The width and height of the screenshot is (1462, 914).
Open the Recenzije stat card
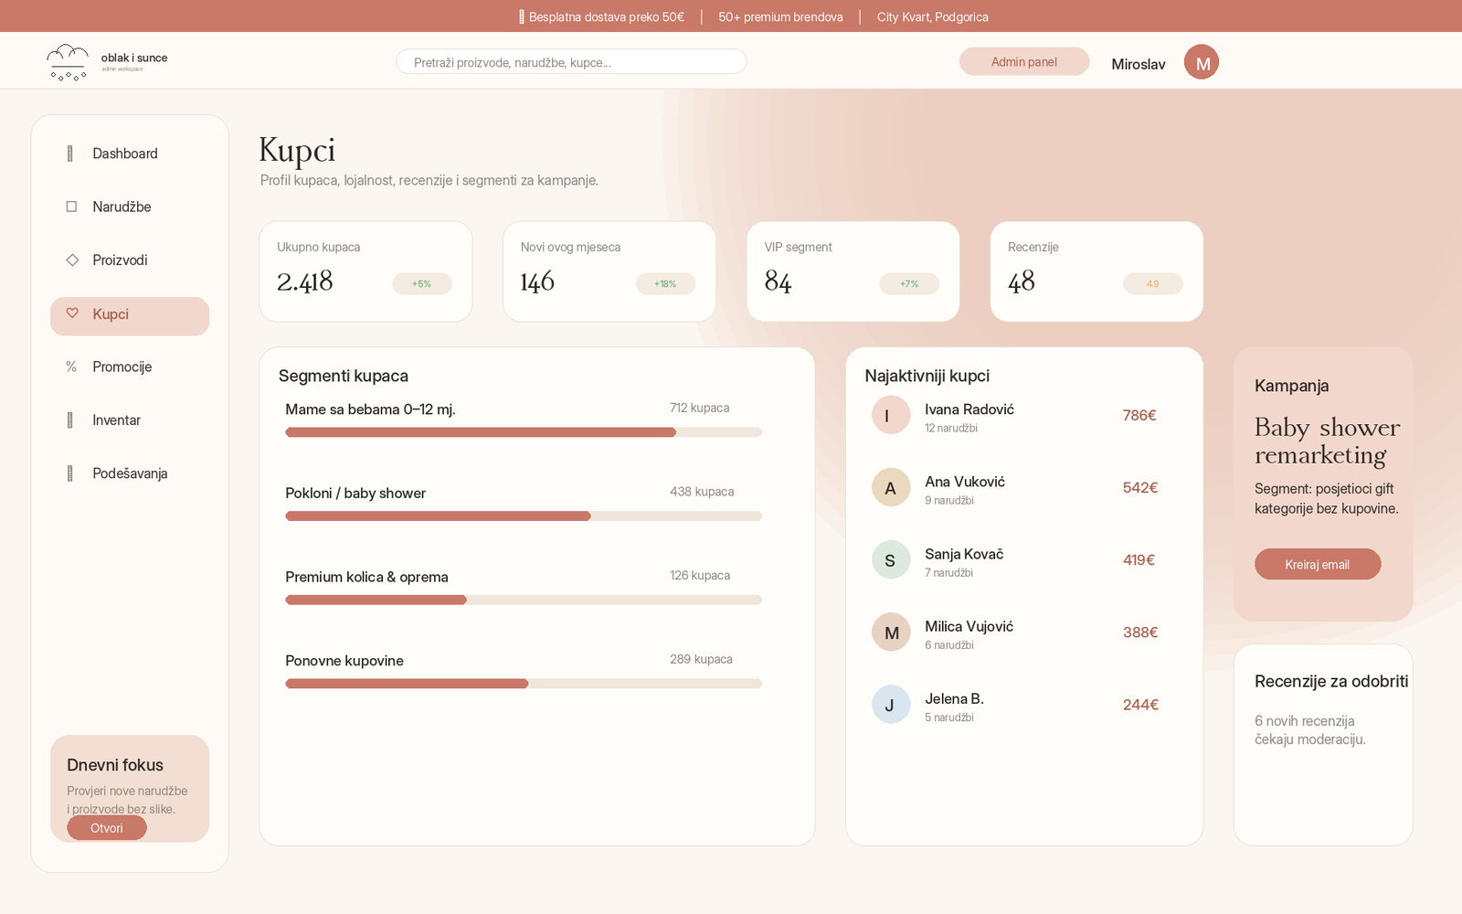(1096, 271)
